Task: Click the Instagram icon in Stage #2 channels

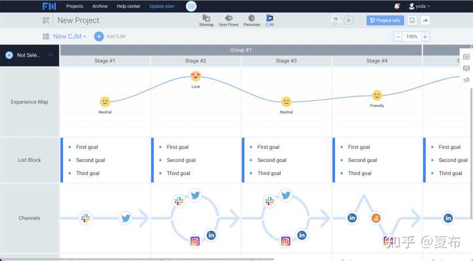Action: click(x=195, y=241)
